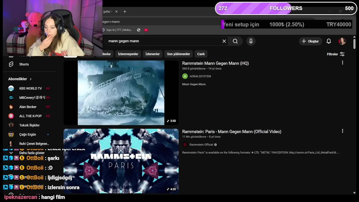
Task: Click the page scrollbar down arrow
Action: point(354,193)
